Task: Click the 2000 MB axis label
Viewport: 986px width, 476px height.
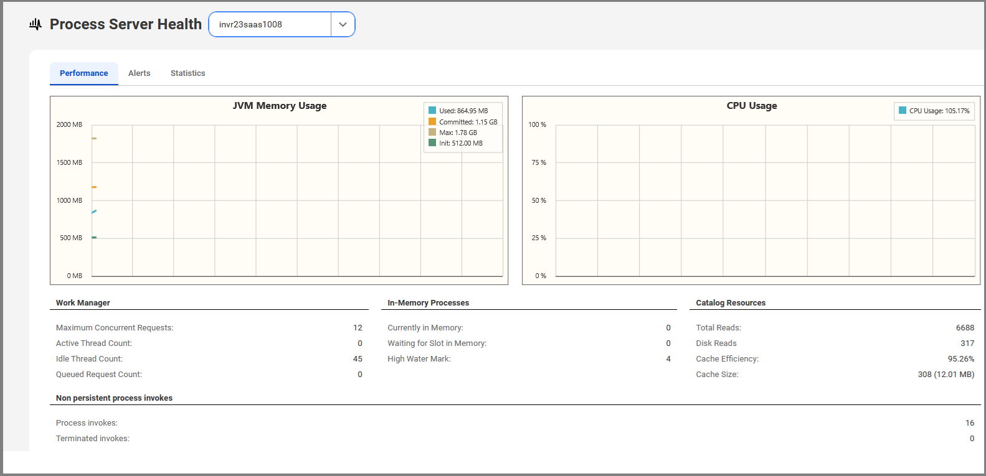Action: (x=69, y=124)
